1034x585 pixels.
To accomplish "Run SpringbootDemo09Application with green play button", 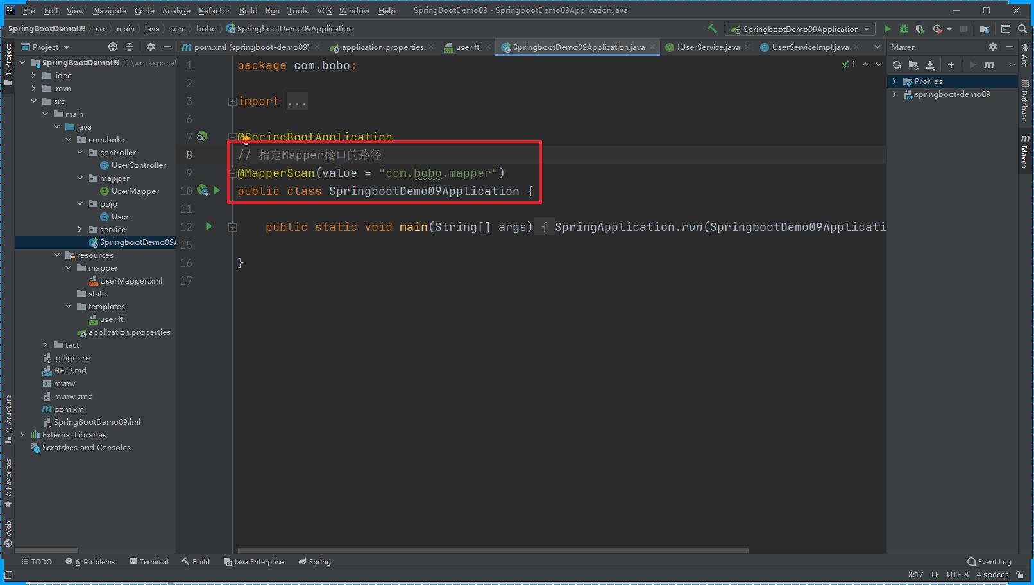I will pos(887,29).
